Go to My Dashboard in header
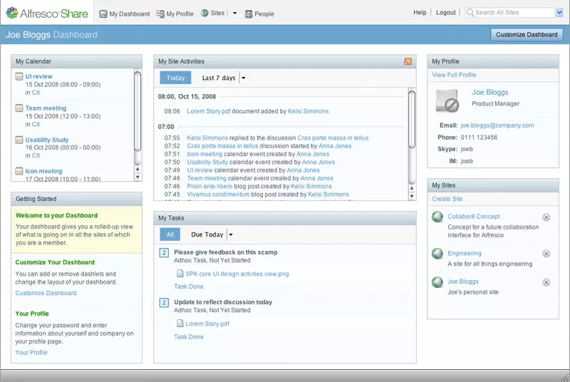This screenshot has height=382, width=570. click(x=124, y=14)
